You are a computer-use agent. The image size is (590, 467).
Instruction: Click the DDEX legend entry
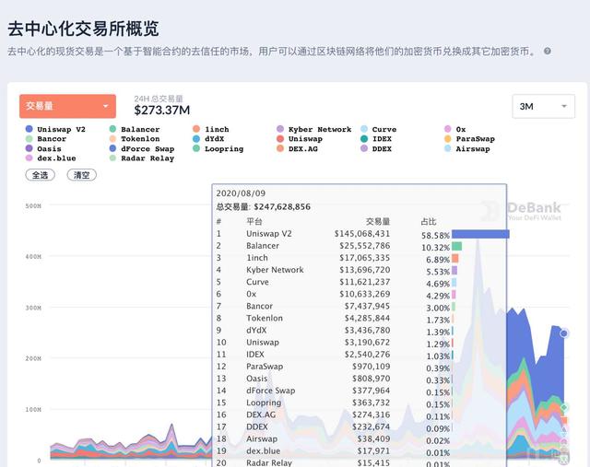pyautogui.click(x=376, y=148)
